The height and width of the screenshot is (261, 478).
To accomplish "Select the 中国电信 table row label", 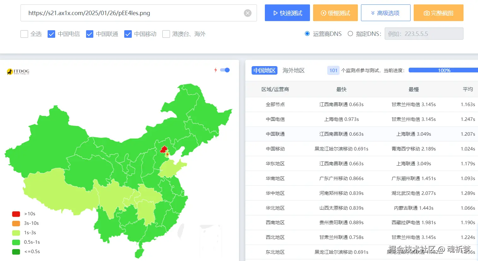I will coord(275,119).
